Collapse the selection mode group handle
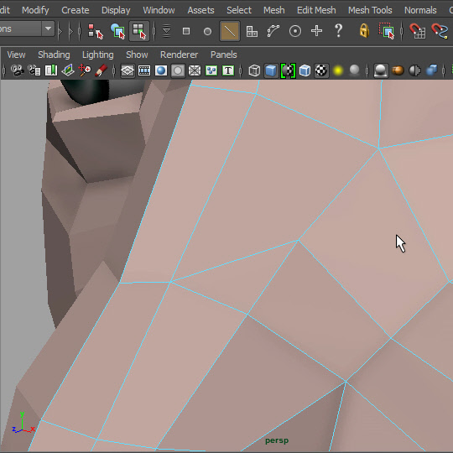The width and height of the screenshot is (453, 453). [80, 31]
